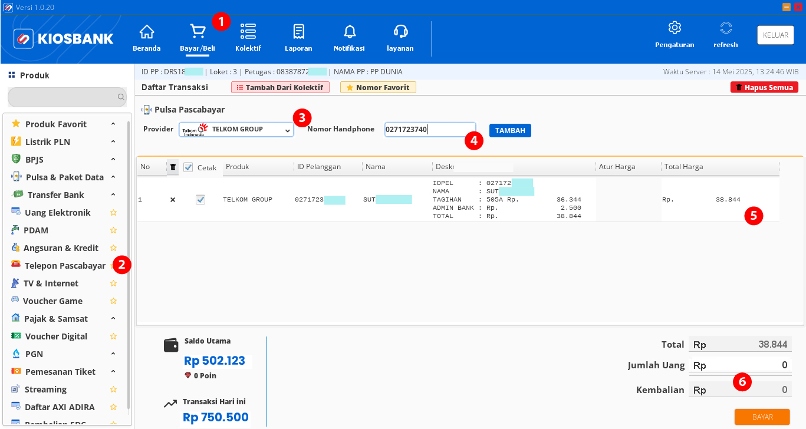Open the Provider TELKOM GROUP dropdown
The width and height of the screenshot is (806, 429).
tap(236, 129)
